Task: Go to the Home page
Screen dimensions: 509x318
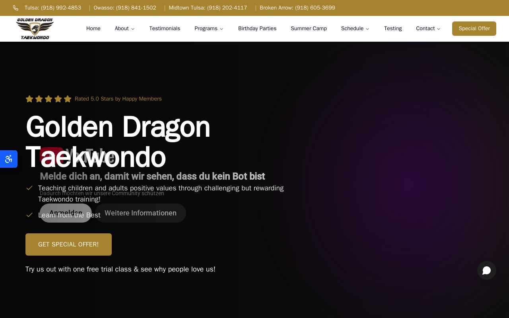Action: [93, 29]
